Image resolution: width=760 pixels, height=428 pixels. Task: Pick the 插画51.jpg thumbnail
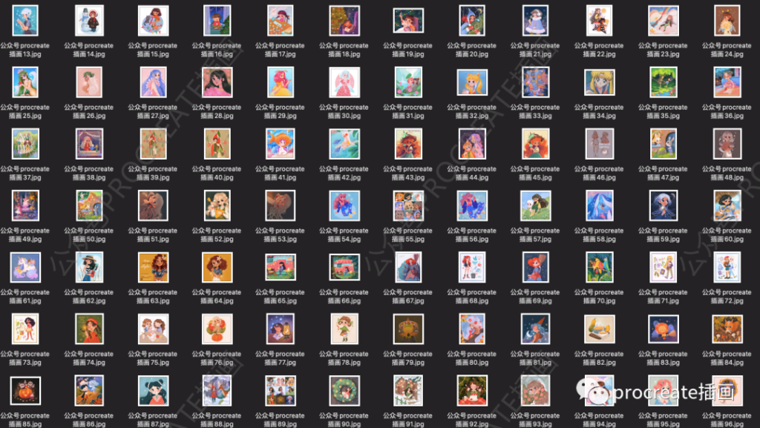point(152,205)
